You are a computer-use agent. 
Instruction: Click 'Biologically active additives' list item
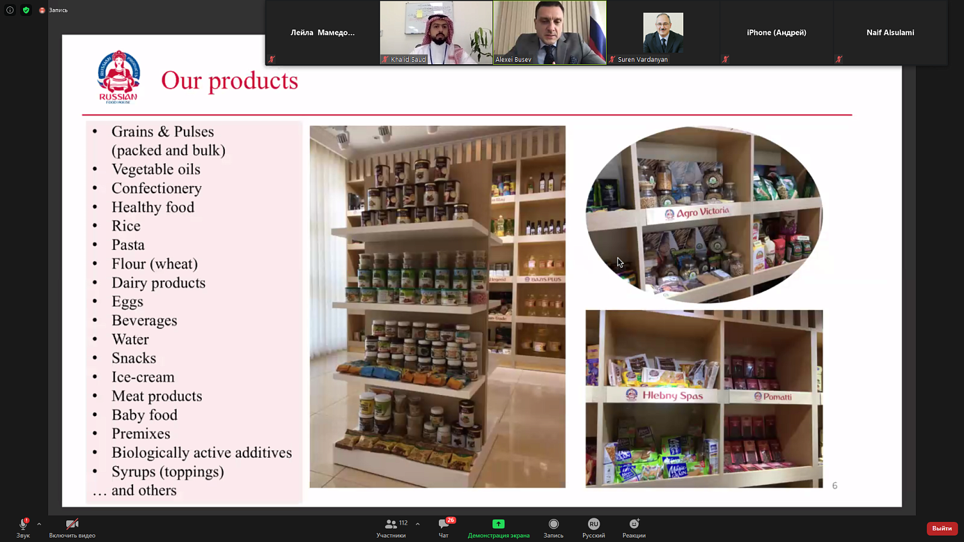click(202, 453)
